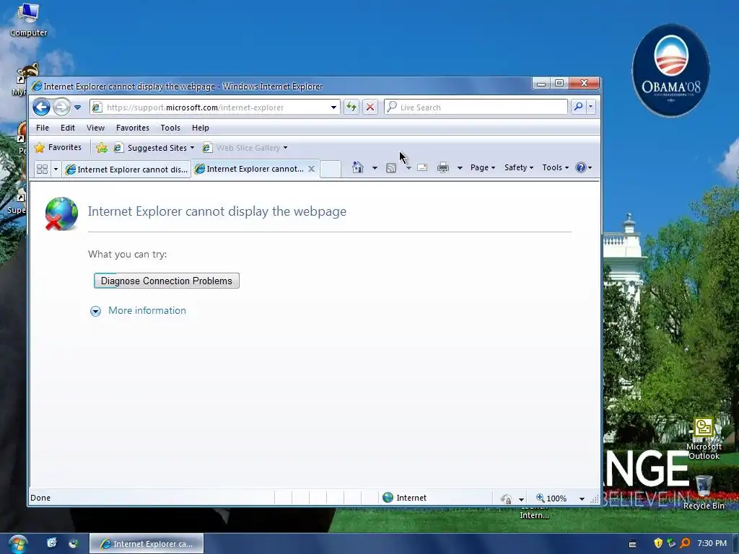The height and width of the screenshot is (554, 739).
Task: Expand the Print options dropdown arrow
Action: (x=460, y=167)
